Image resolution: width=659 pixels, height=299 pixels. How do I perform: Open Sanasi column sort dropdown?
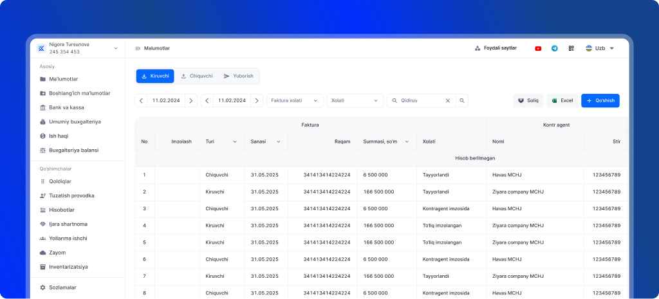(x=278, y=142)
